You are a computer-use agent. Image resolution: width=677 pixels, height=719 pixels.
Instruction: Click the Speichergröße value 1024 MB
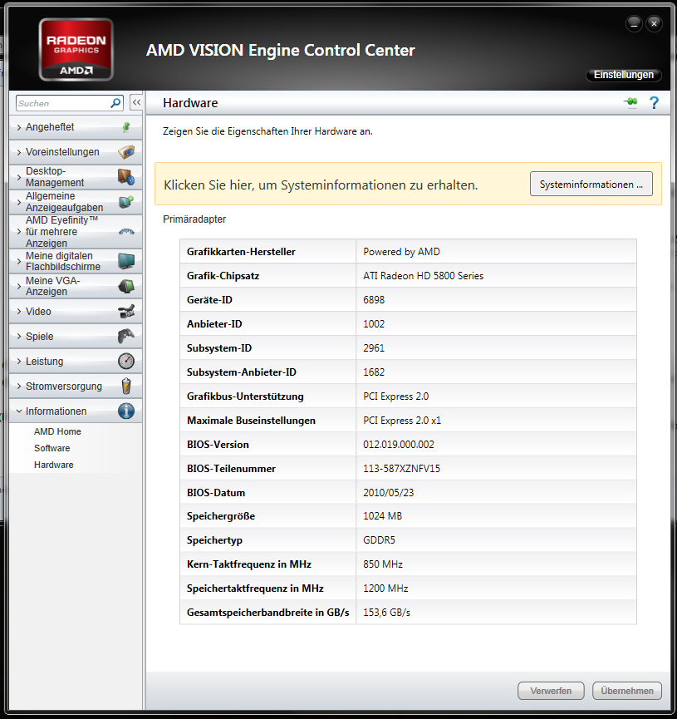(382, 516)
